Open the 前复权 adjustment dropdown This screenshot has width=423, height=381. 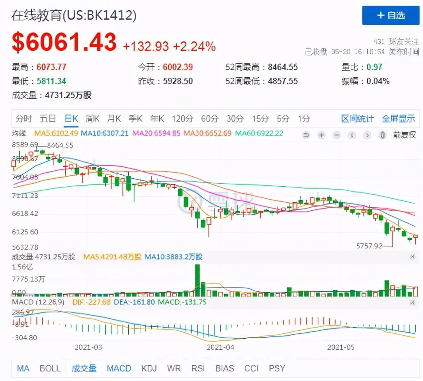pos(404,134)
